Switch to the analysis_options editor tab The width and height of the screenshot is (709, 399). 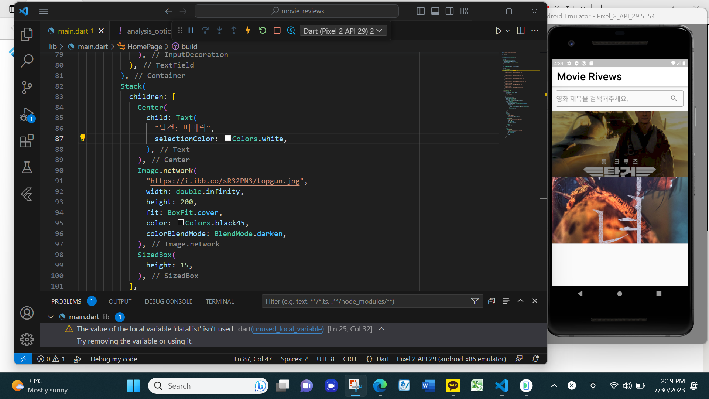tap(144, 31)
